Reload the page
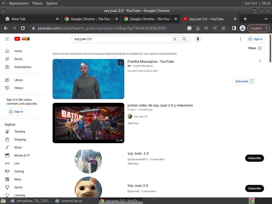This screenshot has width=272, height=204. (x=23, y=28)
